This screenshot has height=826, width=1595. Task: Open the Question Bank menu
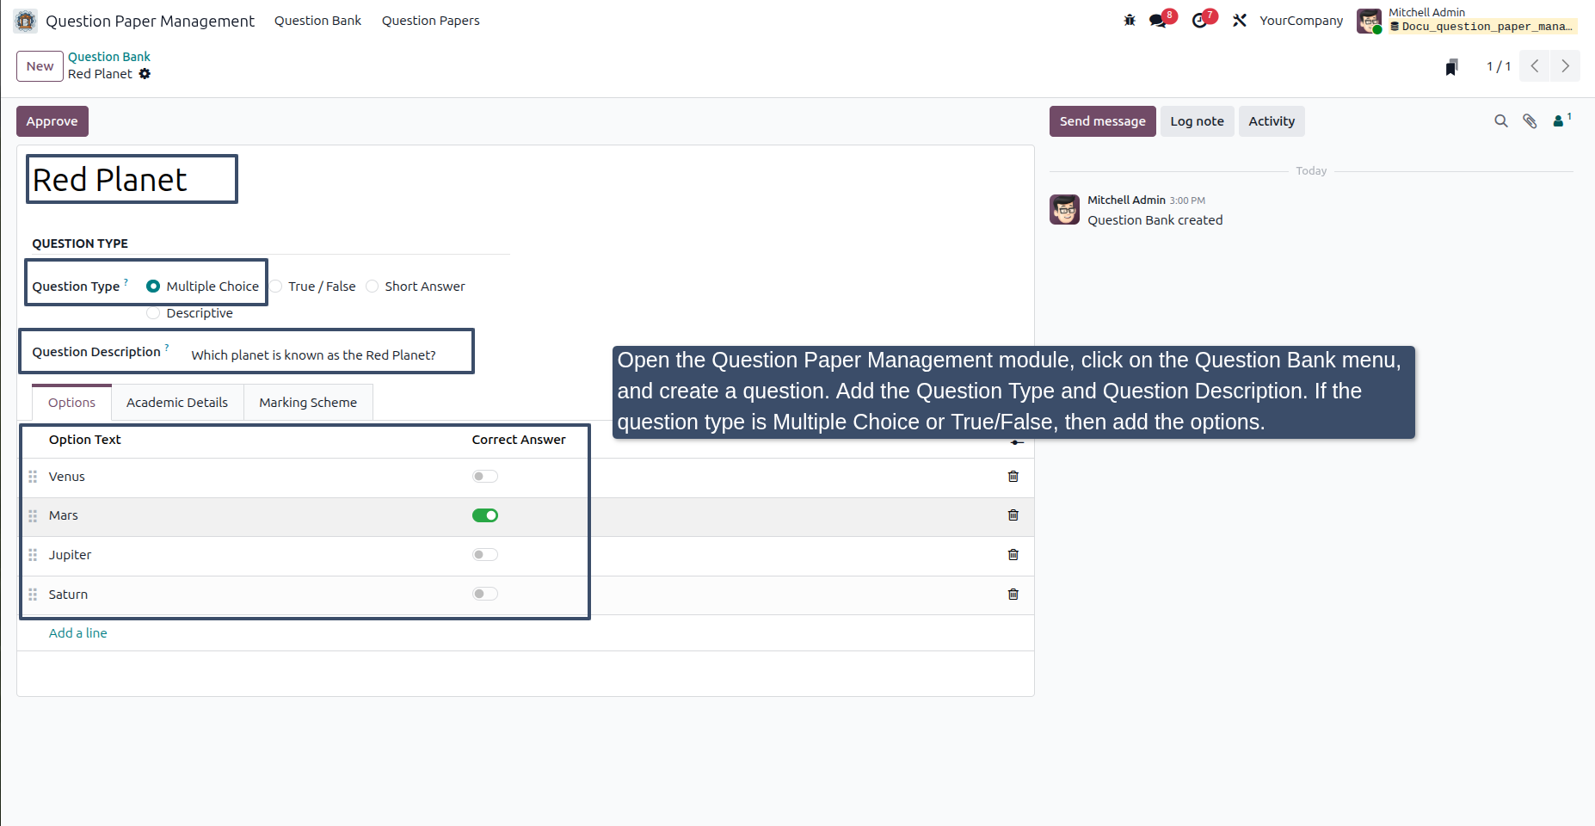point(317,21)
